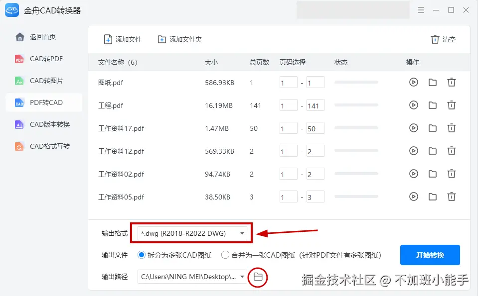Select the file name 工作资料17.pdf

121,128
